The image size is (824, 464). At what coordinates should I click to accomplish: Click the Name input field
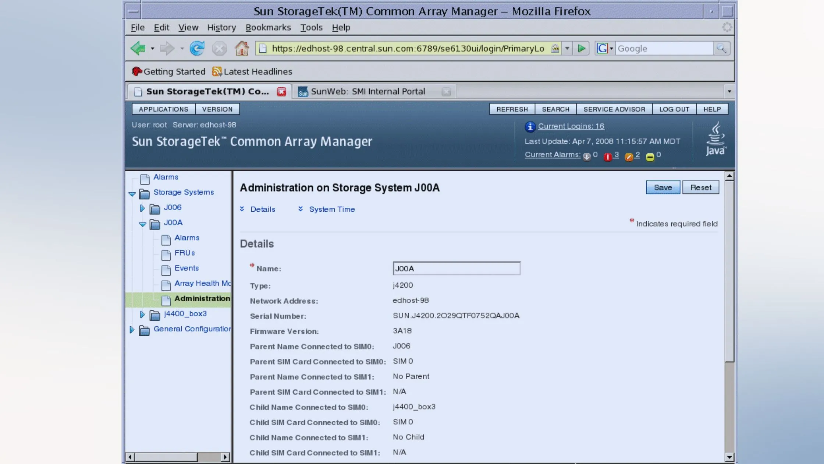pos(457,268)
